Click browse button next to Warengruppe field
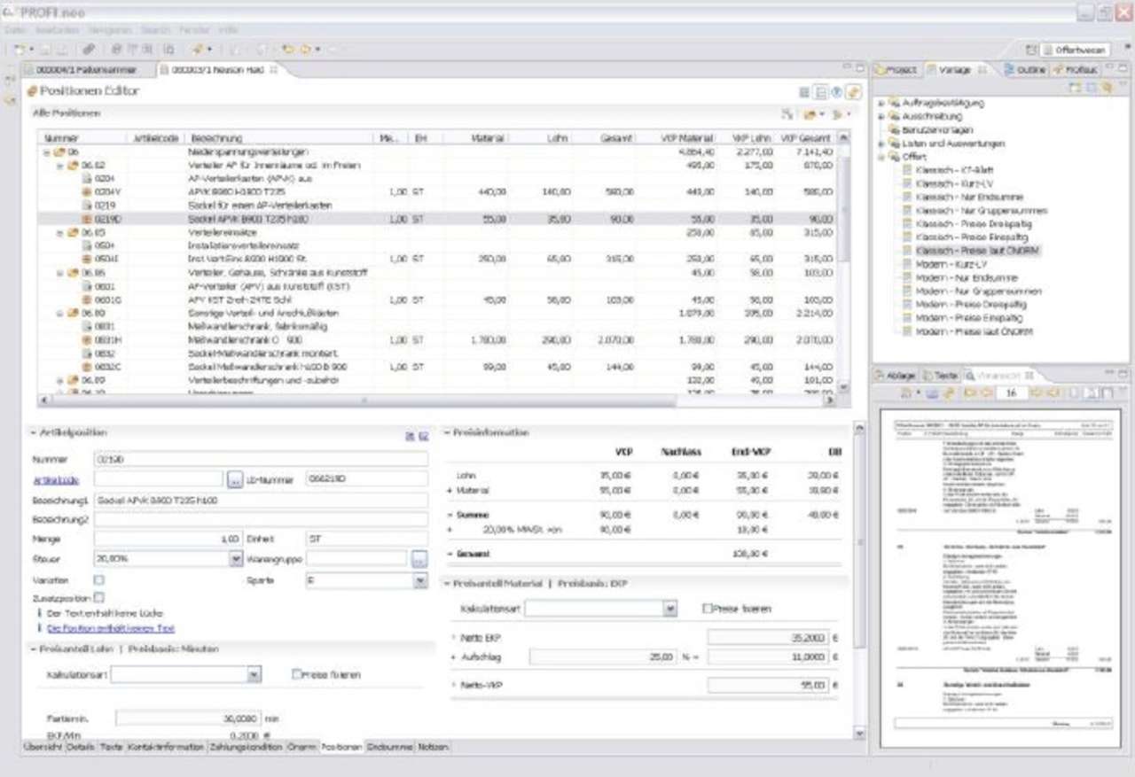 pos(419,559)
